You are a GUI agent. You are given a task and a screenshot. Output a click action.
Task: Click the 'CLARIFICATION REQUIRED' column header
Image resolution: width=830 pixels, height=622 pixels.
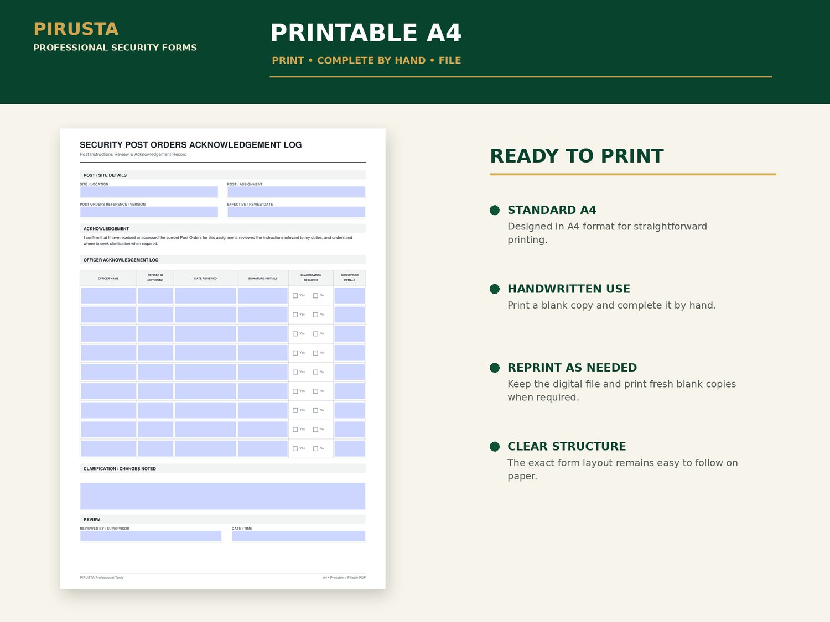coord(311,278)
